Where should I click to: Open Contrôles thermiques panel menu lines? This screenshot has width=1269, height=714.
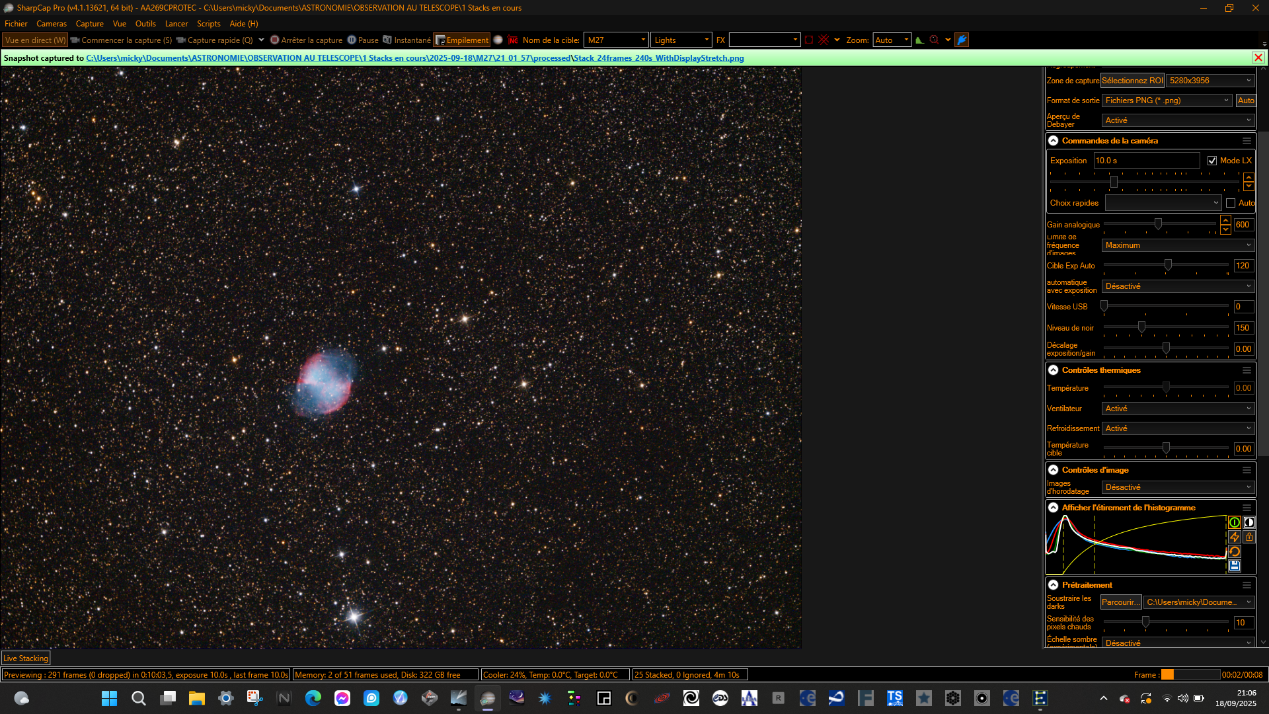1247,370
